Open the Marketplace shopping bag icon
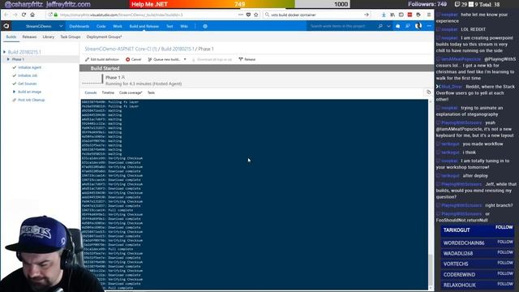This screenshot has height=292, width=519. 398,26
